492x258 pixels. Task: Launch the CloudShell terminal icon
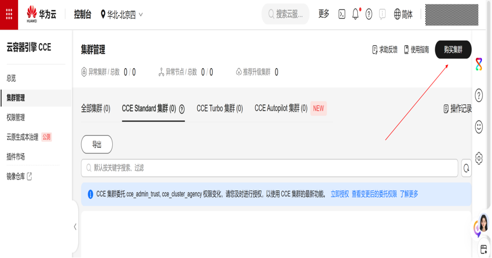pyautogui.click(x=342, y=14)
